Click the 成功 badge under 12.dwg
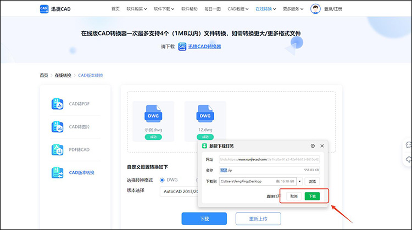412x230 pixels. tap(205, 137)
